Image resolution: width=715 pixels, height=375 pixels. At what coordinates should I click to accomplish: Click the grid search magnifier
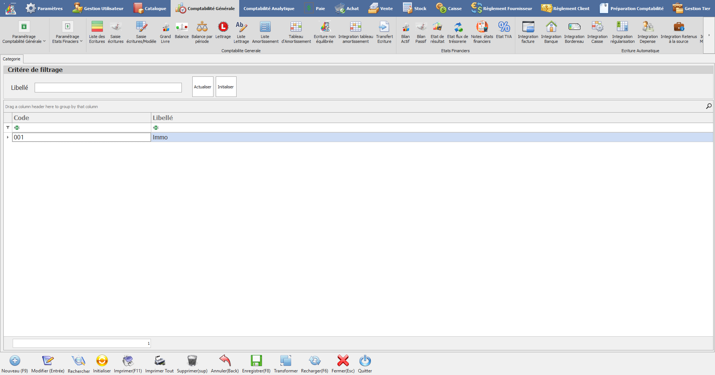pyautogui.click(x=709, y=106)
